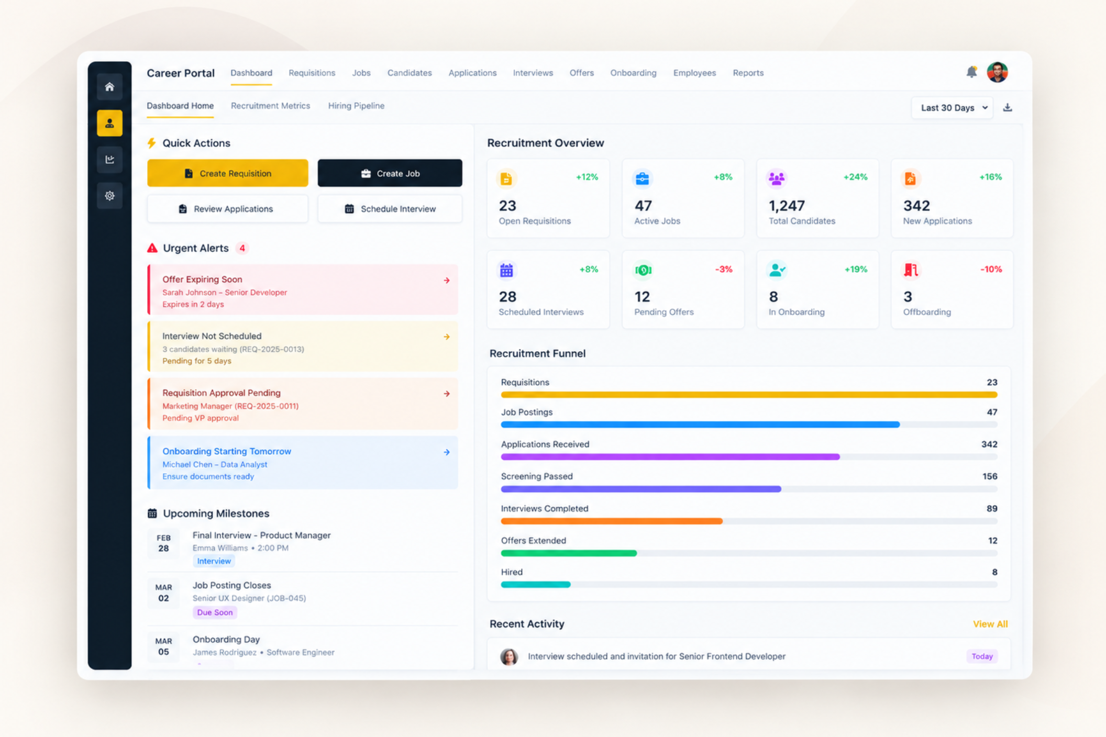The height and width of the screenshot is (737, 1106).
Task: Open the settings gear in sidebar
Action: (109, 196)
